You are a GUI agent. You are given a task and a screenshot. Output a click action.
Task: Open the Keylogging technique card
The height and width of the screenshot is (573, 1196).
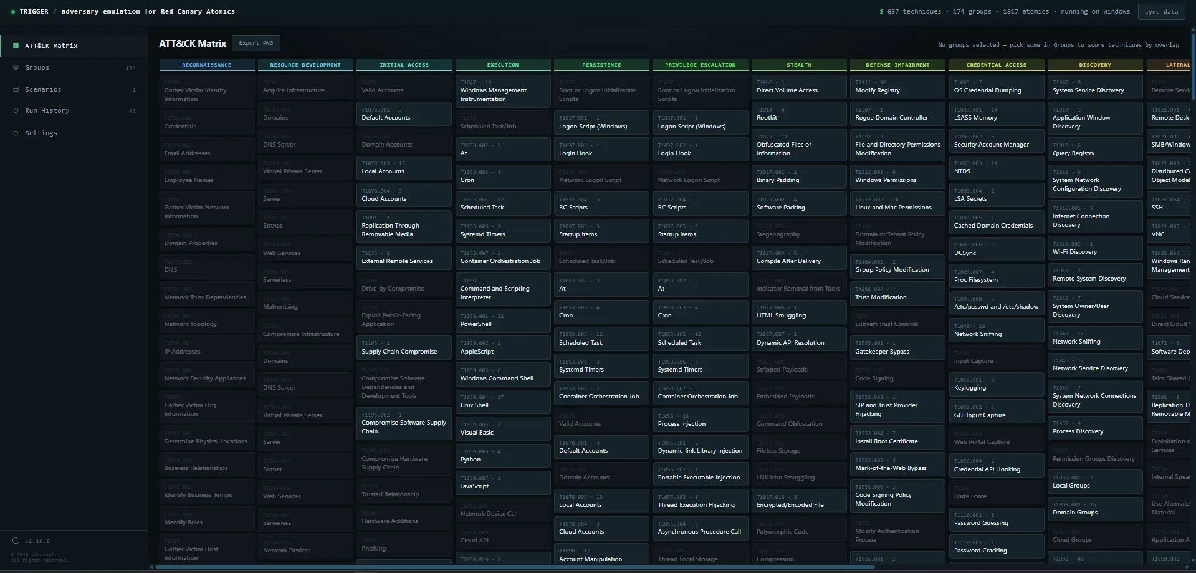pos(996,383)
